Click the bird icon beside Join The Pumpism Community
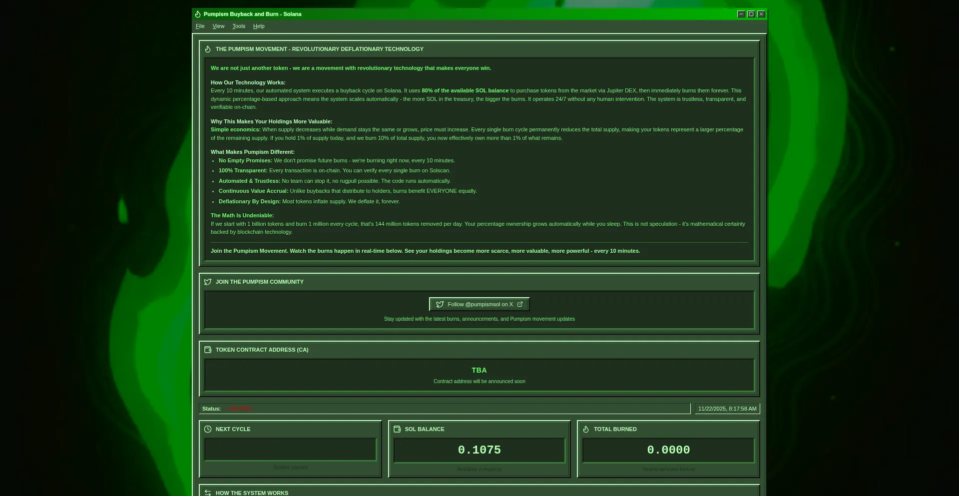Viewport: 959px width, 496px height. click(208, 282)
